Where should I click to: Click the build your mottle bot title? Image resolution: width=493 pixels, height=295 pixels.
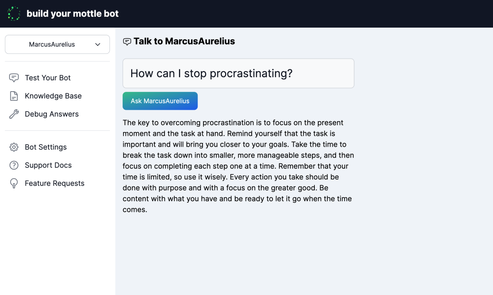pos(73,14)
